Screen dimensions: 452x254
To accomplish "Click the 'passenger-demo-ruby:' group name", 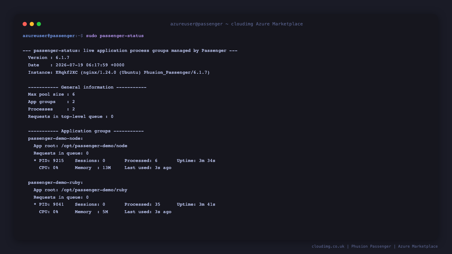I will [x=55, y=183].
